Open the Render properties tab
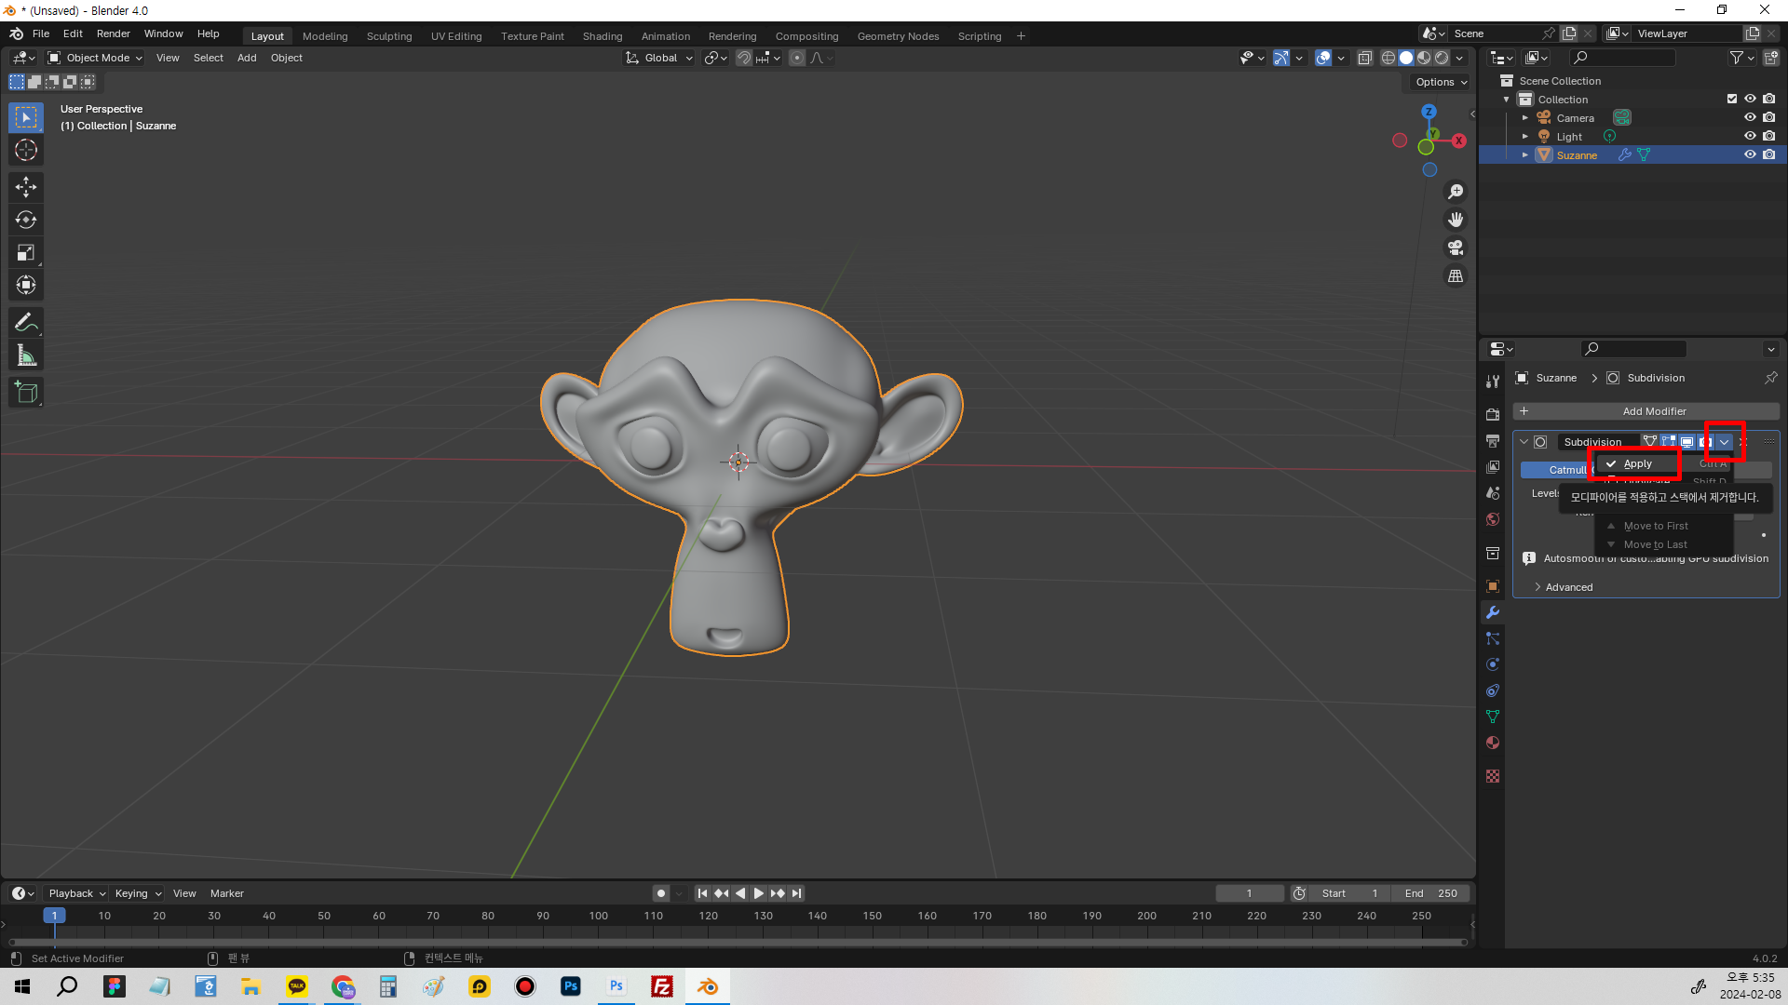 pos(1493,414)
